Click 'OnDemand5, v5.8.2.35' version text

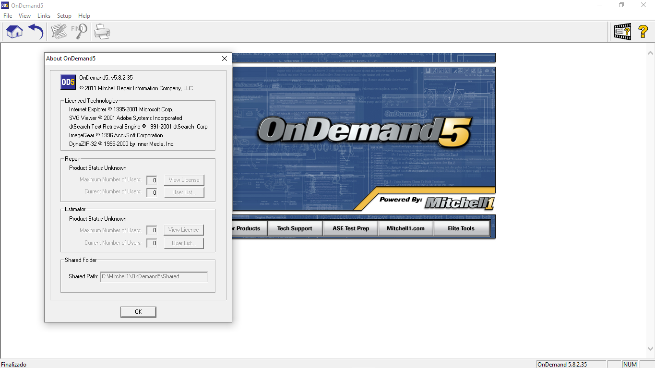click(x=106, y=77)
